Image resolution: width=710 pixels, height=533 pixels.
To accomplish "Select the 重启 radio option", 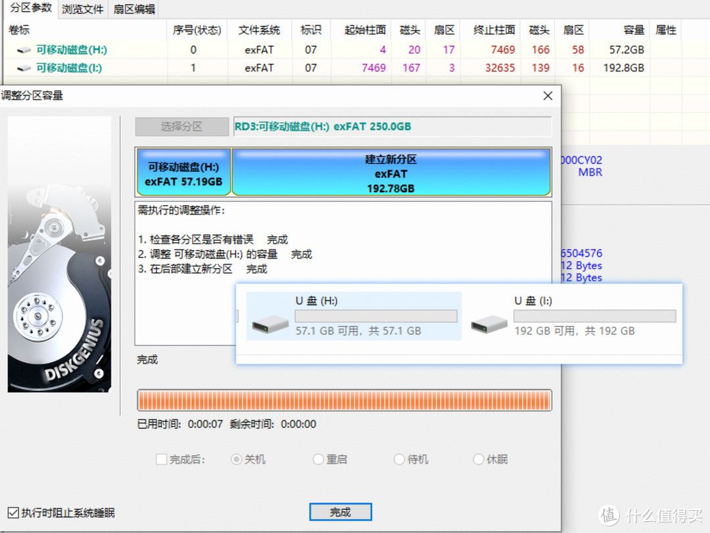I will click(x=318, y=459).
